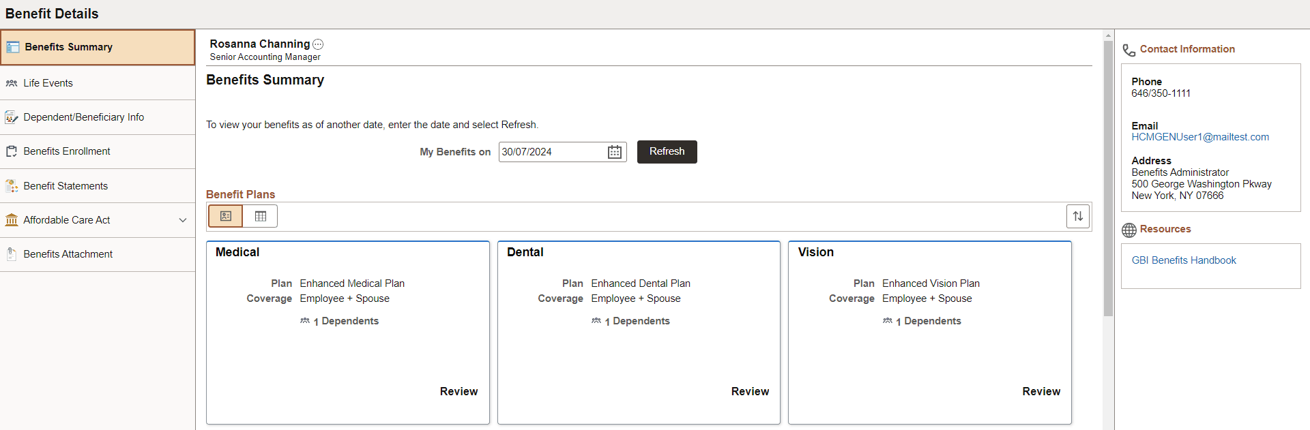Click Enhanced Vision Plan text
This screenshot has height=430, width=1310.
(931, 283)
